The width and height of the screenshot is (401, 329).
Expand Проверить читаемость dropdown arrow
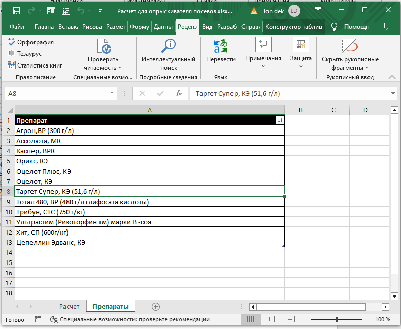(x=120, y=68)
